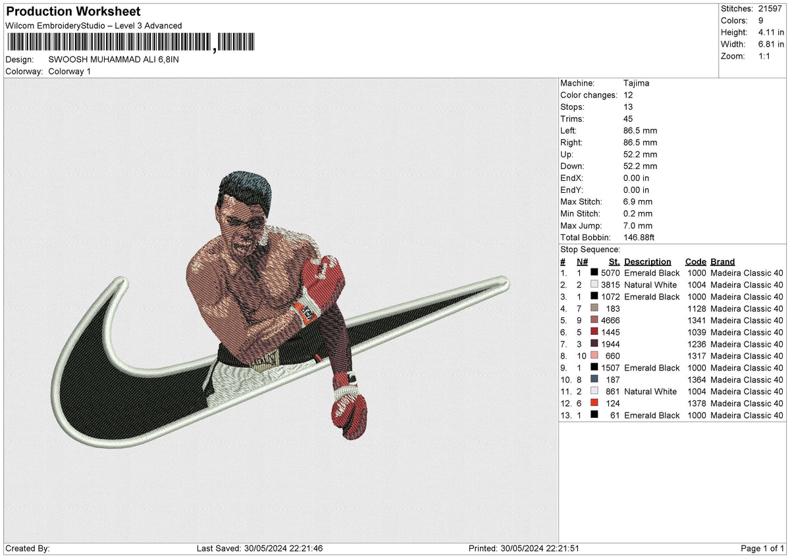
Task: Click the Production Worksheet heading
Action: 73,12
